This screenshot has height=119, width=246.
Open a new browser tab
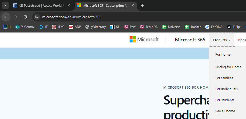pos(142,5)
